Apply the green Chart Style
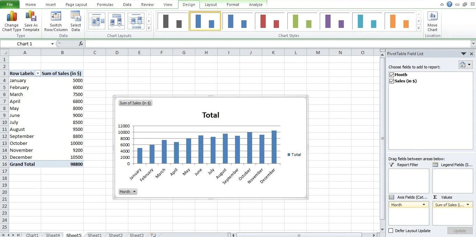This screenshot has width=476, height=237. [302, 21]
